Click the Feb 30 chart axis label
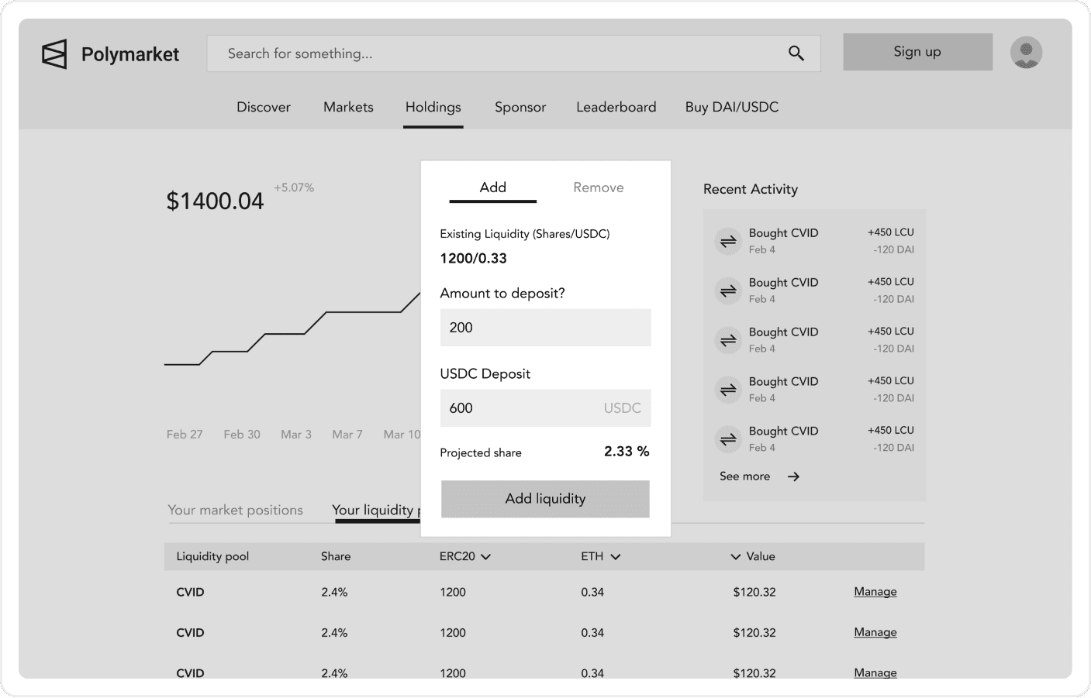The image size is (1091, 698). click(x=242, y=435)
